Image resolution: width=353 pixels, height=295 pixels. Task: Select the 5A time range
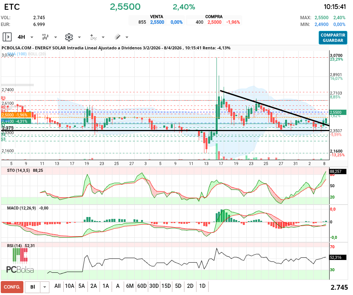pos(81,286)
